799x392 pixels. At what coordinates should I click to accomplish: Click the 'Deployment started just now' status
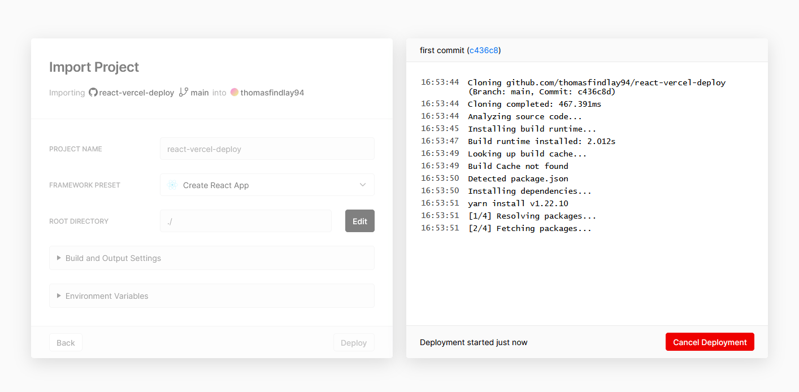474,342
